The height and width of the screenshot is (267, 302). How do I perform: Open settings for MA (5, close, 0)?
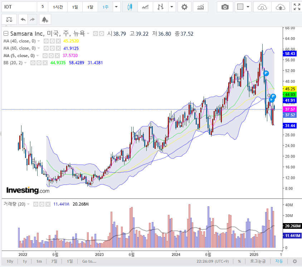click(x=51, y=56)
